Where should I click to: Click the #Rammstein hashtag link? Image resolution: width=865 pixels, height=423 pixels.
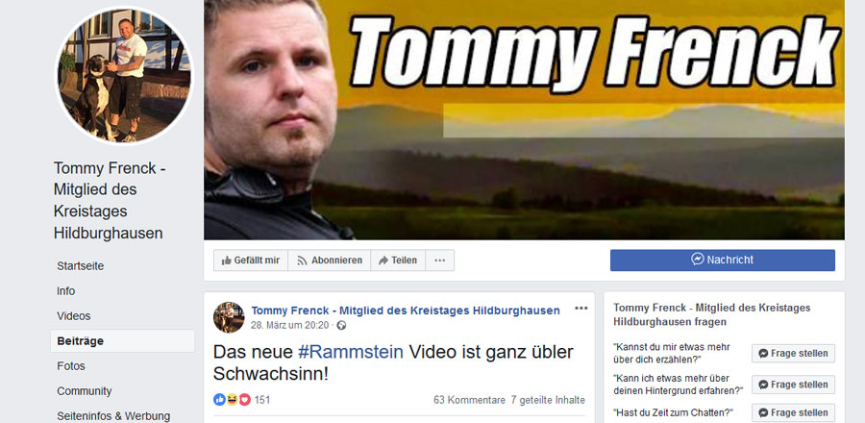coord(350,351)
